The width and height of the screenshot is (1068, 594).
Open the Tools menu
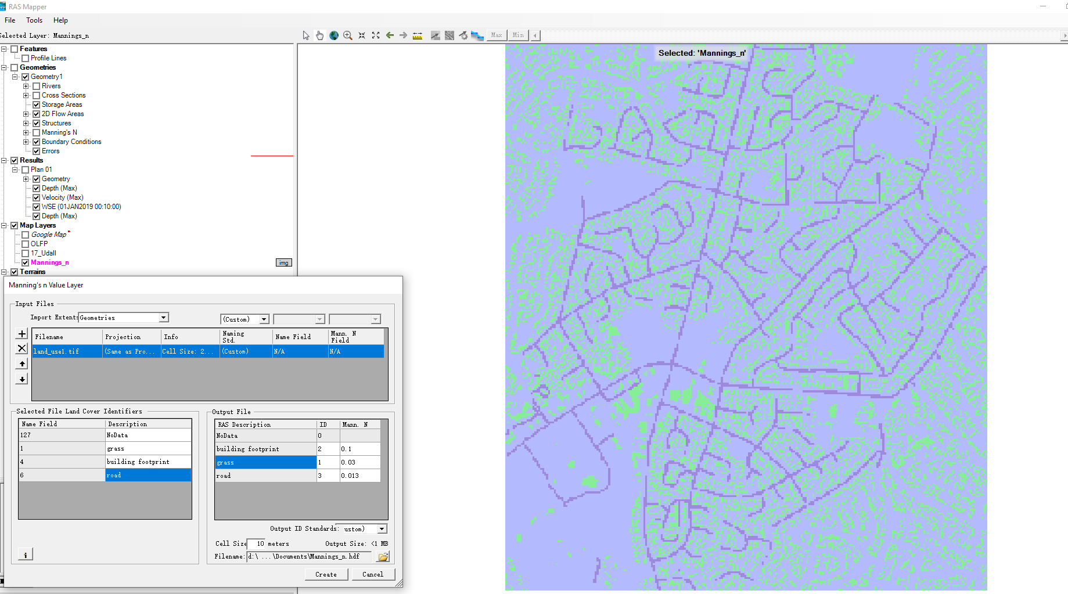click(x=34, y=20)
